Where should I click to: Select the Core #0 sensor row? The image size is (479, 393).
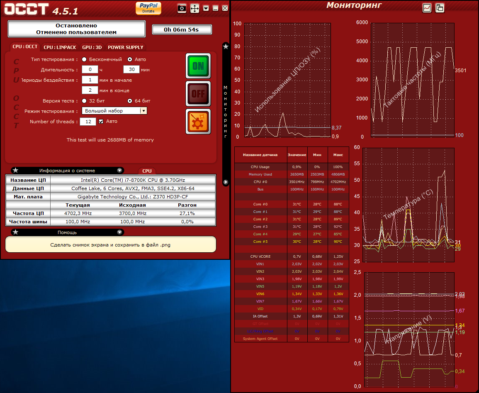292,204
